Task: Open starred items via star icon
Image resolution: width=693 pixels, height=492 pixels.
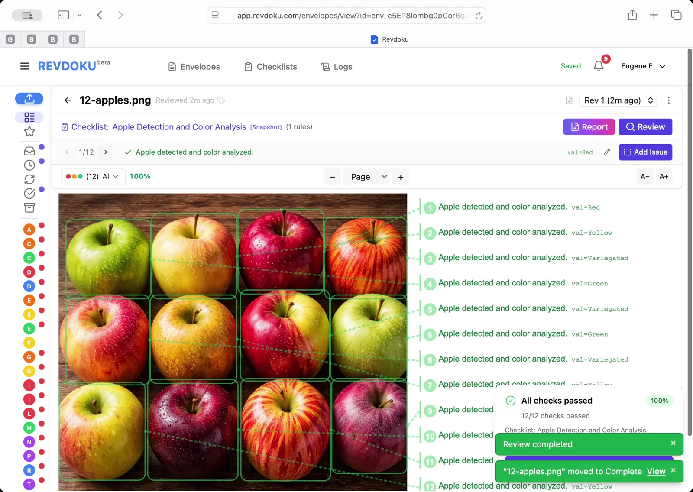Action: click(x=29, y=132)
